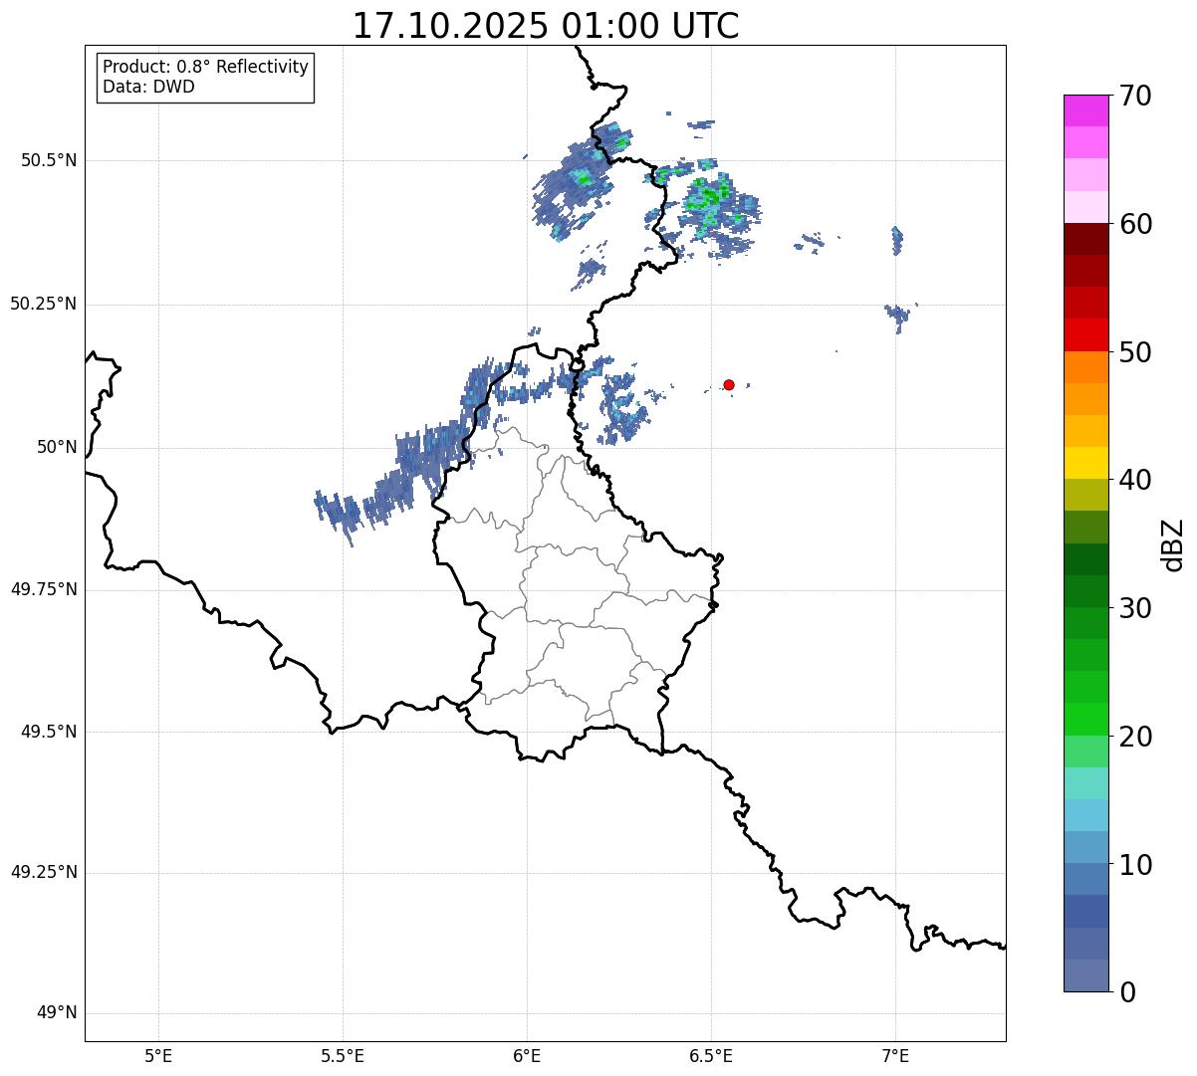
Task: Click the 'Product: 0.8° Reflectivity' text
Action: (206, 67)
